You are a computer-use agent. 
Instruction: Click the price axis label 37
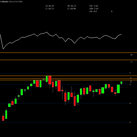(130, 73)
